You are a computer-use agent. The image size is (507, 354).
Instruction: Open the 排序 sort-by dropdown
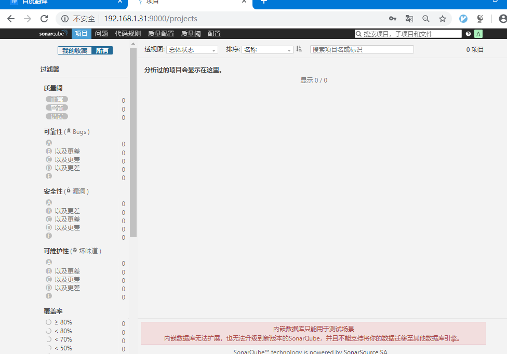click(x=266, y=49)
